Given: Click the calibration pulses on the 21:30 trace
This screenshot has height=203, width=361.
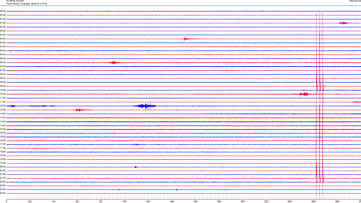Looking at the screenshot, I should tap(320, 178).
